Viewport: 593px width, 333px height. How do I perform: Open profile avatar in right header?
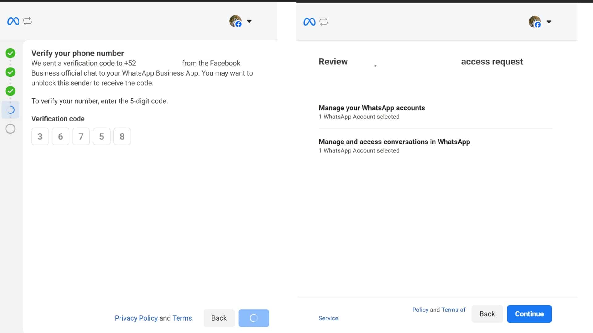(x=535, y=22)
